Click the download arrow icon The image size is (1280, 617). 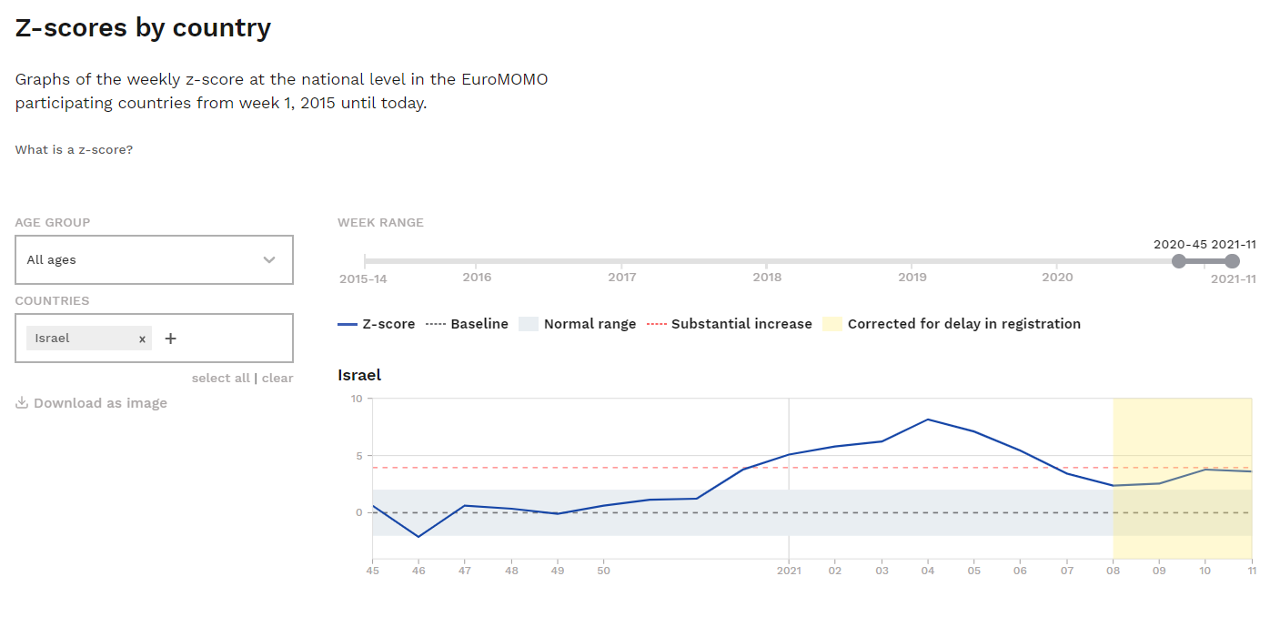(x=22, y=403)
